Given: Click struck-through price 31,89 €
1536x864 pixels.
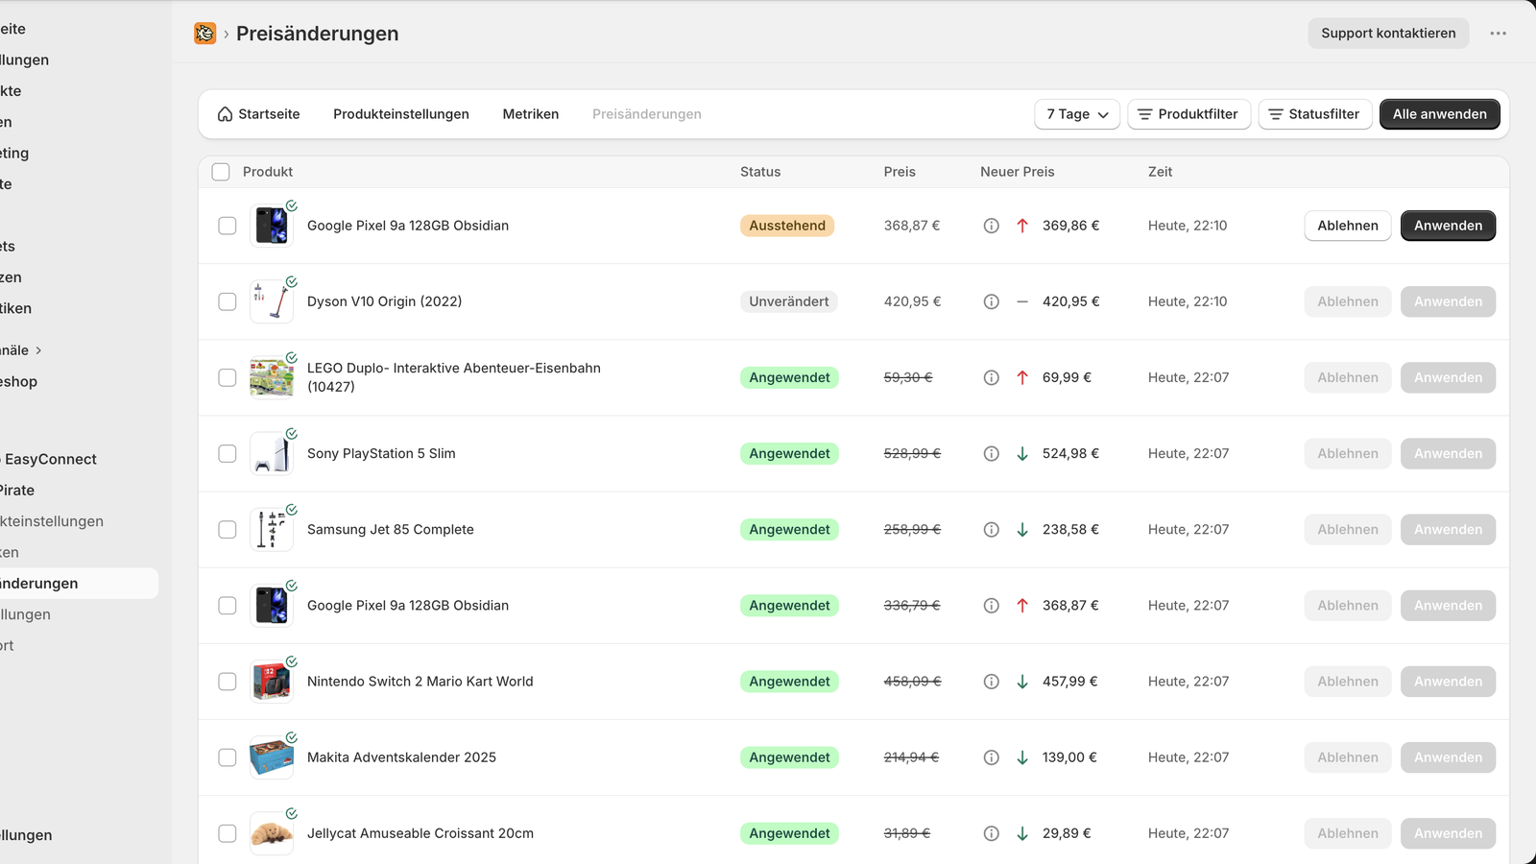Looking at the screenshot, I should click(907, 833).
